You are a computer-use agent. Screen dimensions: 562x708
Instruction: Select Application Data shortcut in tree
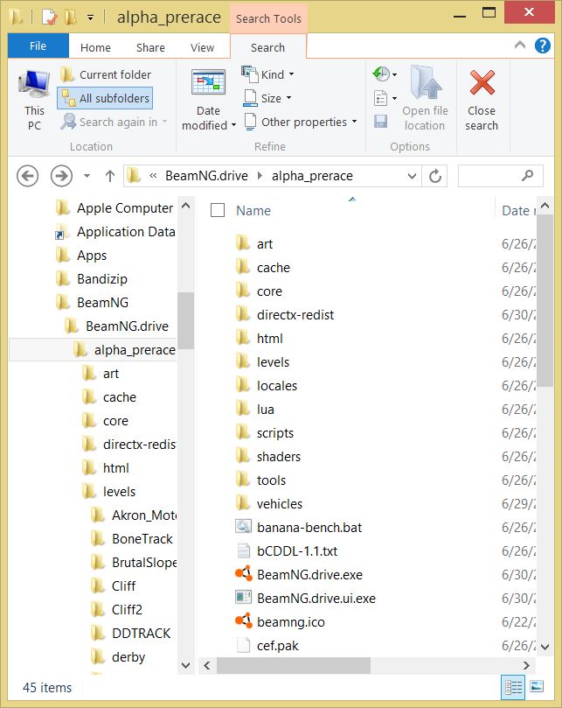point(125,232)
